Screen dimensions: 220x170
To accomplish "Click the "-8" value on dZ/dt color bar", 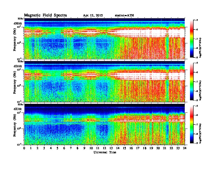I will pos(197,134).
